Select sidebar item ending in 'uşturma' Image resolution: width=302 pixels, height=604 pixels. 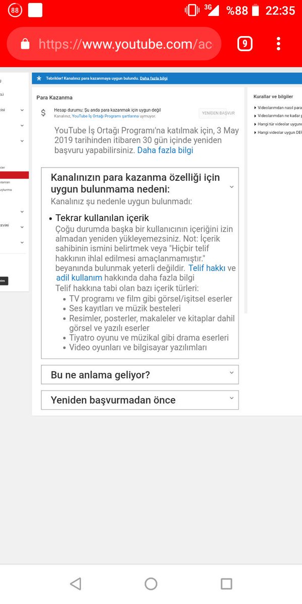click(x=6, y=190)
